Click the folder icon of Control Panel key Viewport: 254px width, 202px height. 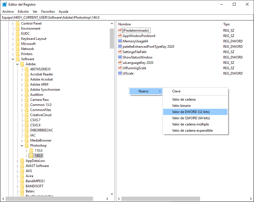pyautogui.click(x=18, y=23)
